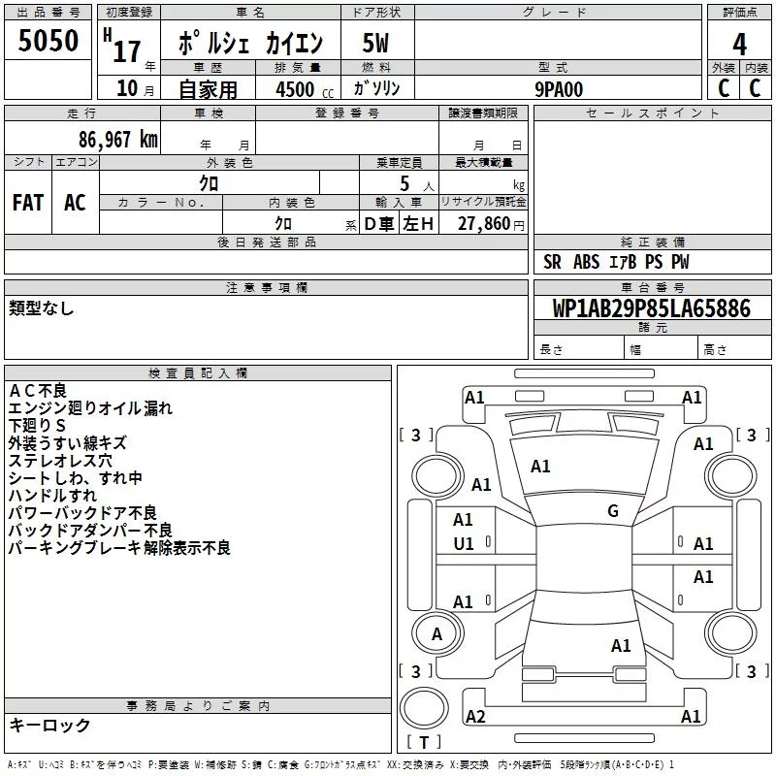Click the model code 9PA00
Screen dimensions: 776x776
click(x=559, y=89)
